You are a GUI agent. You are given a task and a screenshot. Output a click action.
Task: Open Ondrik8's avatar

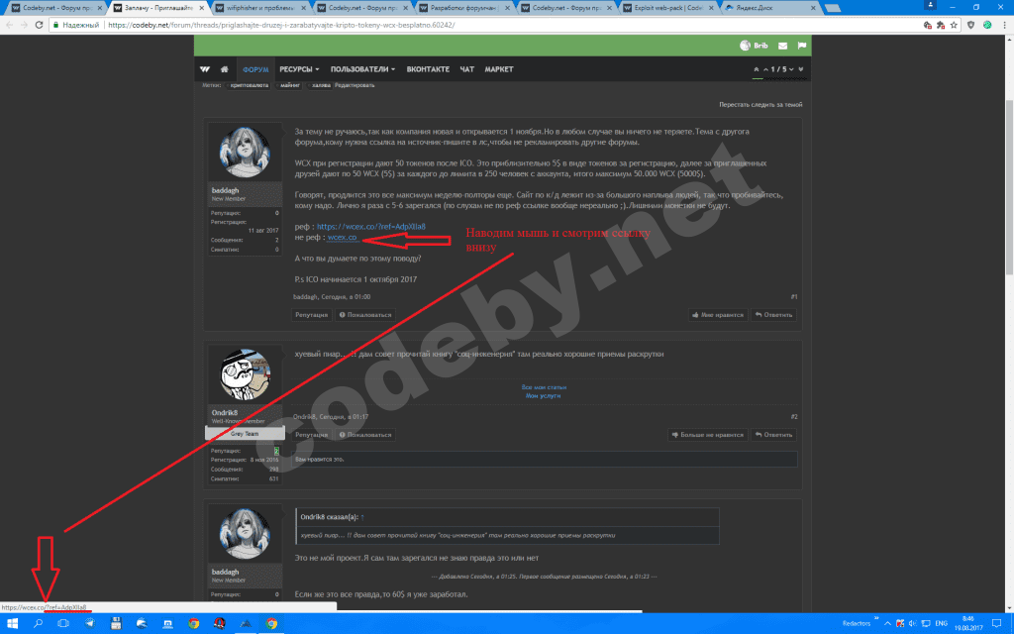point(245,374)
